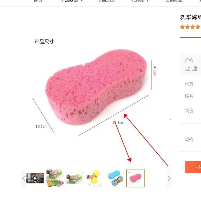This screenshot has width=201, height=201.
Task: Open the 店铺动态 navigation tab
Action: click(x=106, y=1)
